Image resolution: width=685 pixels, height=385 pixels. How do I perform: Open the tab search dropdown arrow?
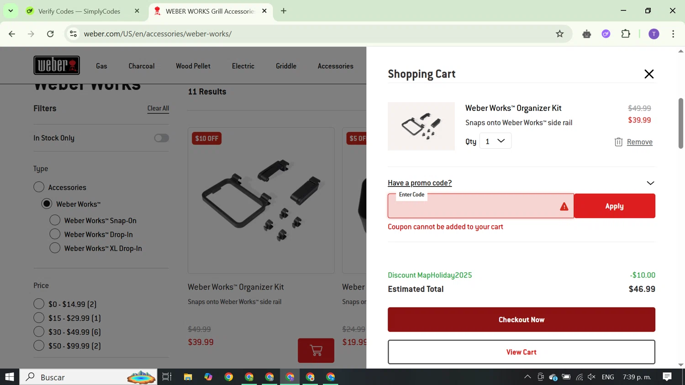coord(11,11)
